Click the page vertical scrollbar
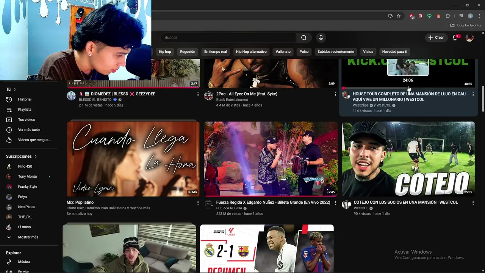485x273 pixels. click(x=483, y=99)
